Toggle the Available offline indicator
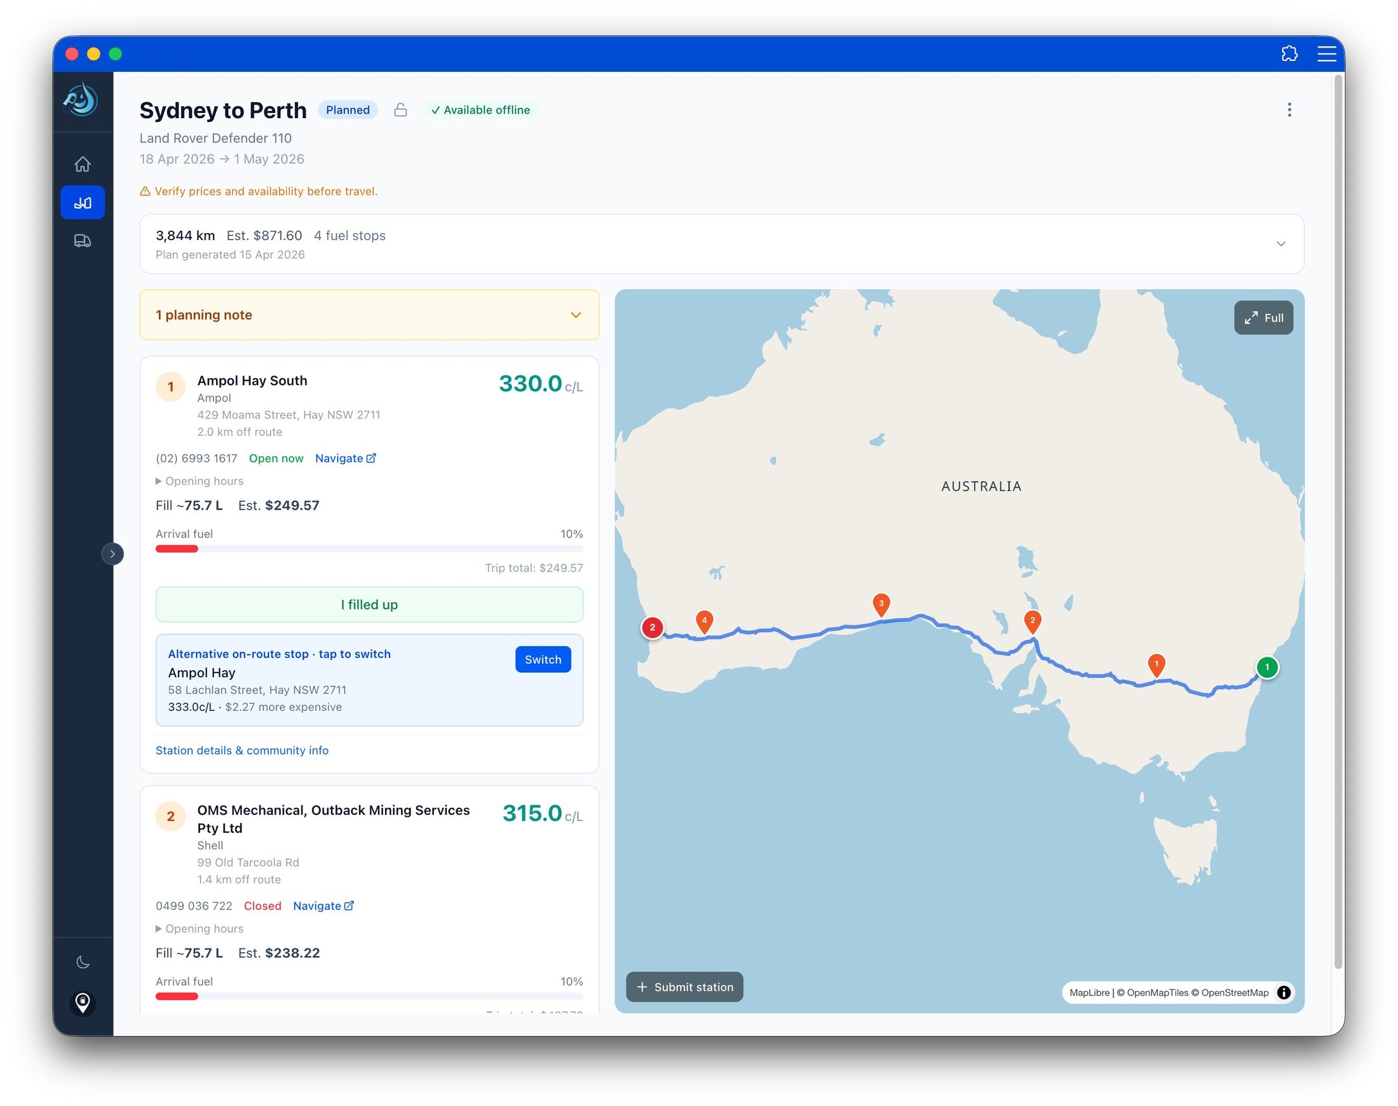The image size is (1398, 1106). 480,109
